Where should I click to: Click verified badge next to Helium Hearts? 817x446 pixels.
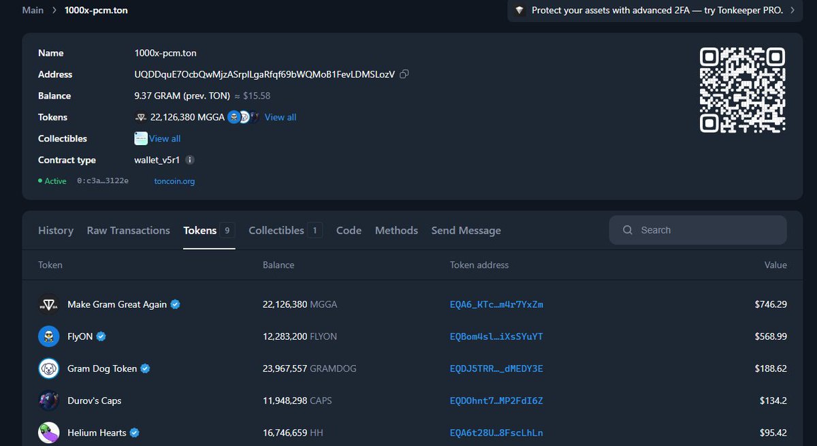135,432
